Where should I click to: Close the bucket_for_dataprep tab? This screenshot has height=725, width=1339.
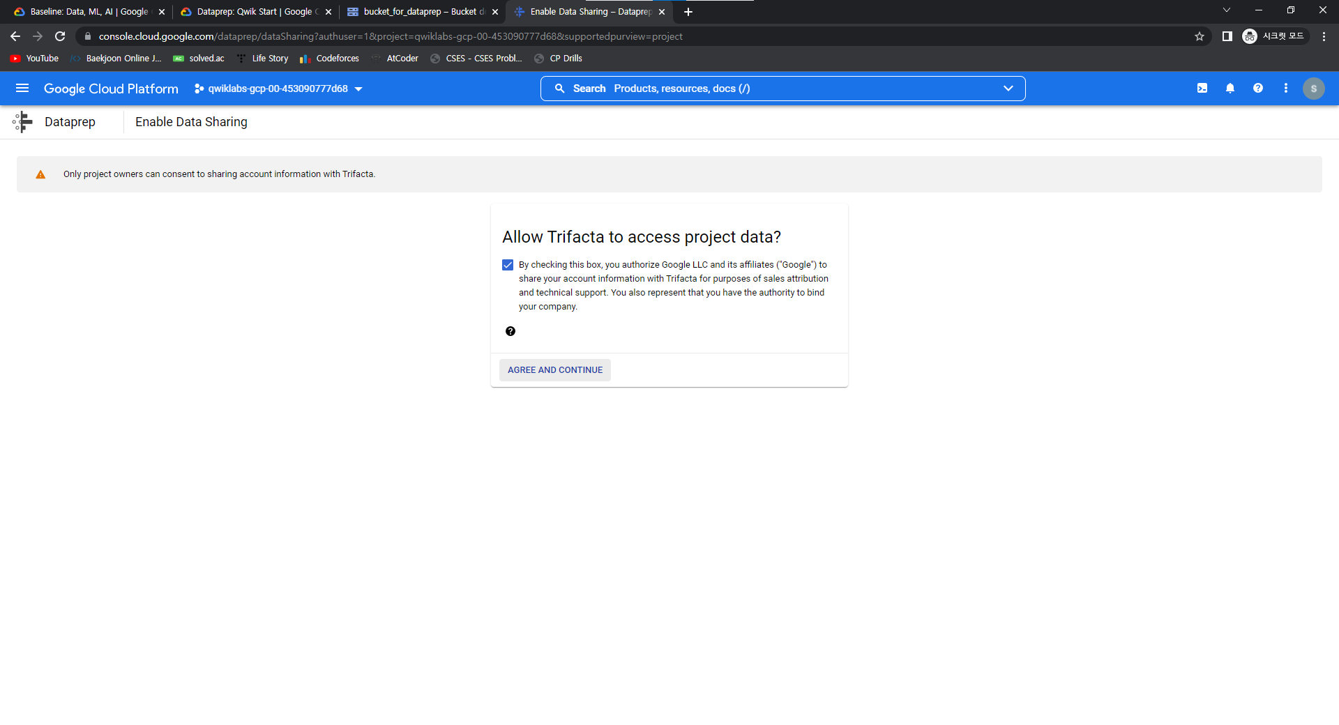click(495, 12)
